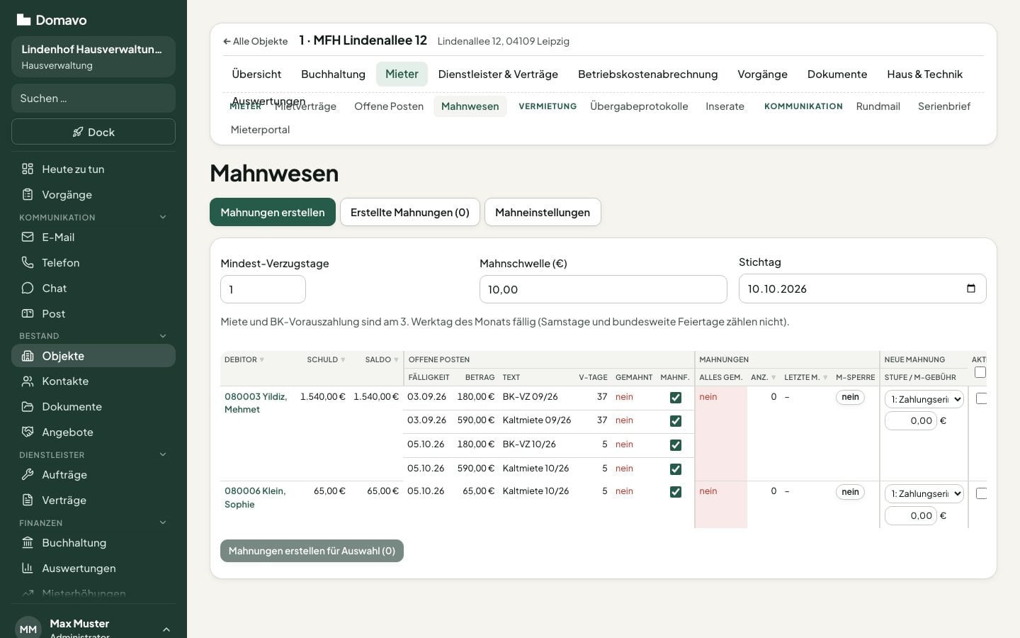Collapse the Finanzen sidebar section
Screen dimensions: 1020x638
pos(163,522)
